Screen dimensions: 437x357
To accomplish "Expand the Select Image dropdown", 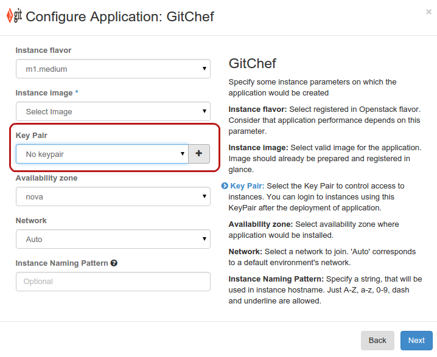I will tap(113, 111).
